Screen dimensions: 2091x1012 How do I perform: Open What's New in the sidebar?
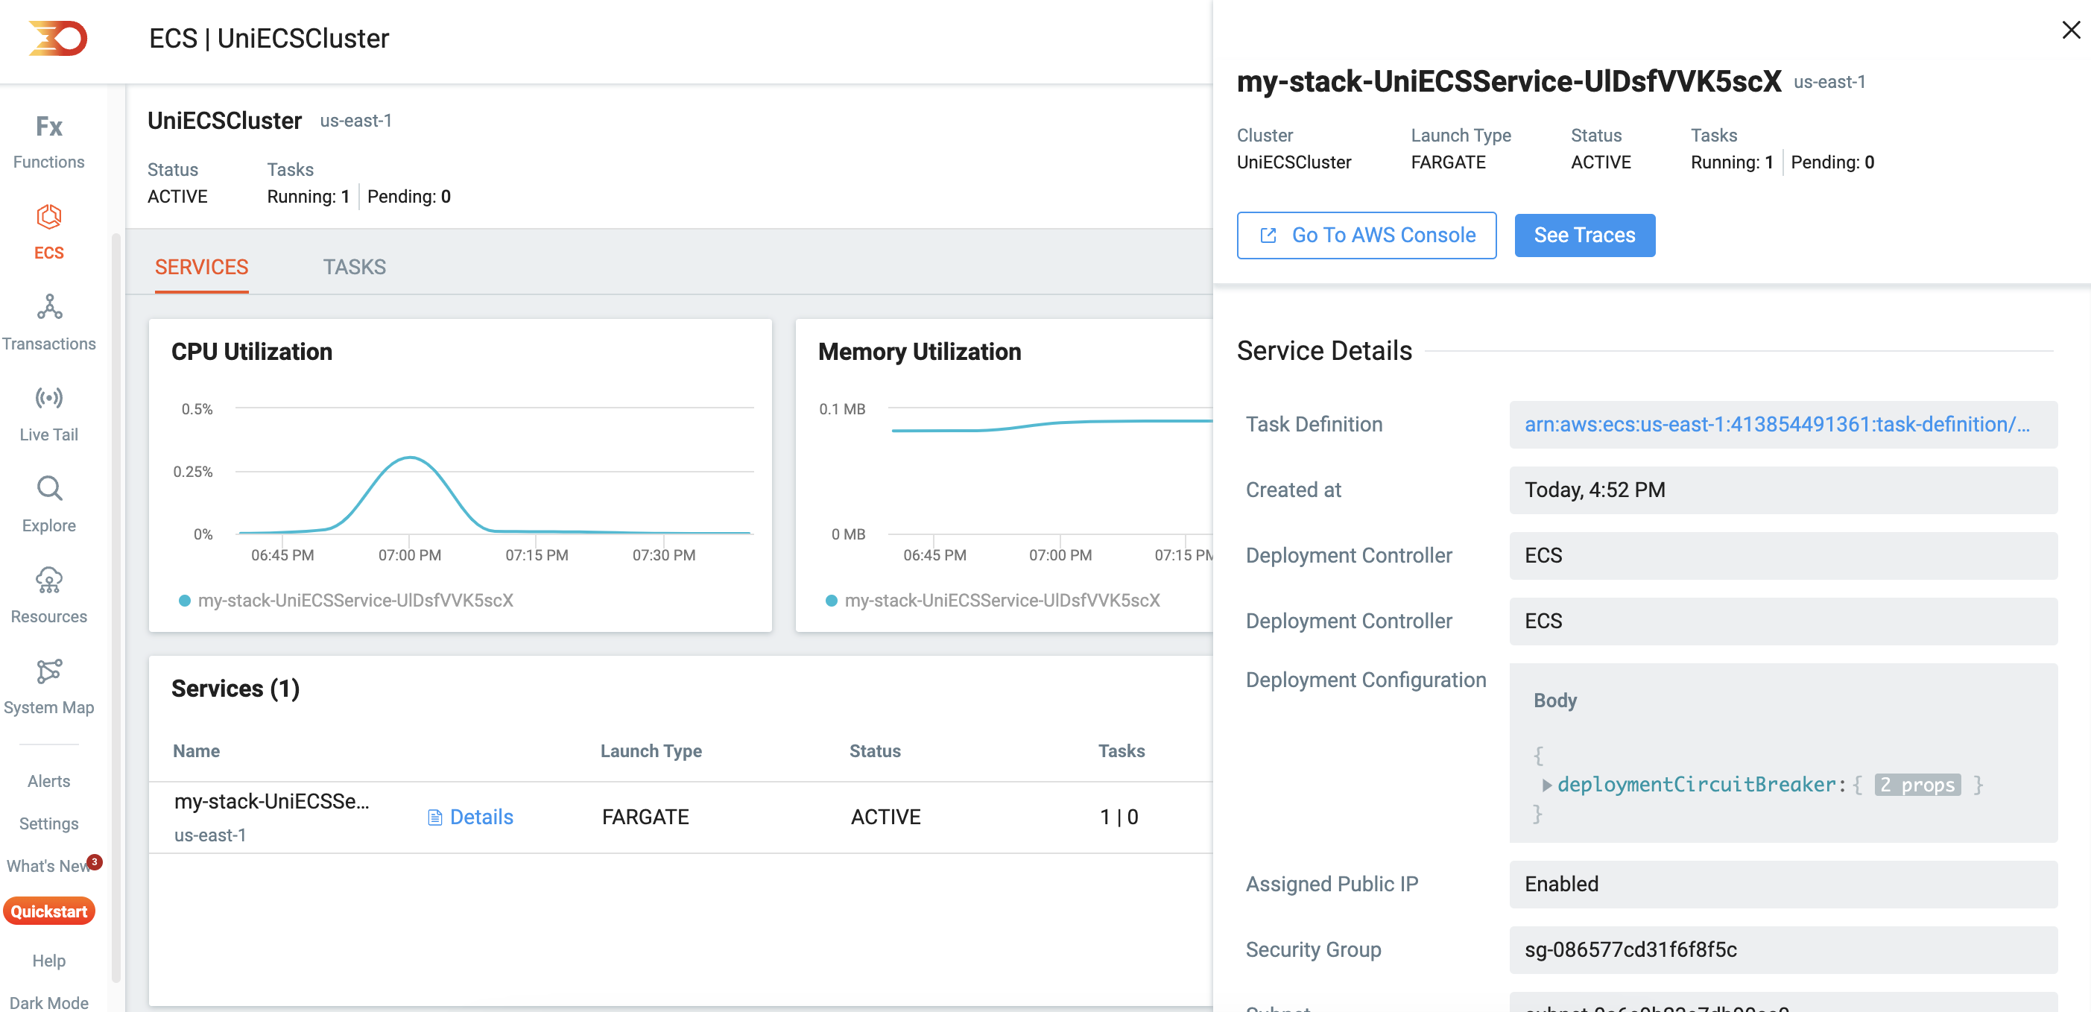[x=46, y=866]
